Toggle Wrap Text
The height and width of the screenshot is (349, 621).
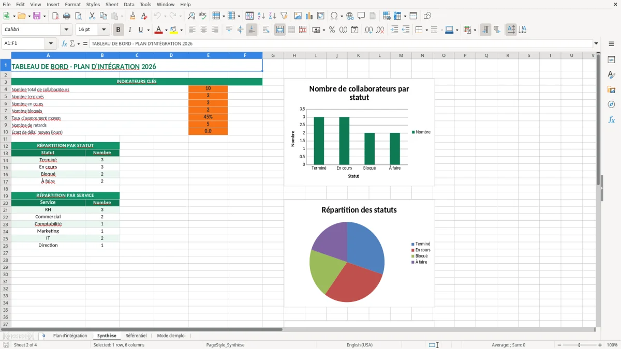tap(266, 30)
